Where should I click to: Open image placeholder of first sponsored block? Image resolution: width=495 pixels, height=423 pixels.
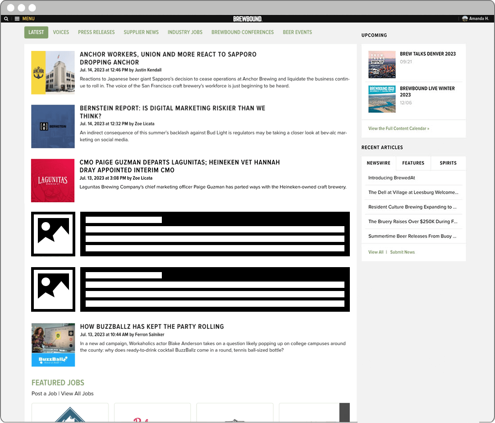[x=53, y=234]
